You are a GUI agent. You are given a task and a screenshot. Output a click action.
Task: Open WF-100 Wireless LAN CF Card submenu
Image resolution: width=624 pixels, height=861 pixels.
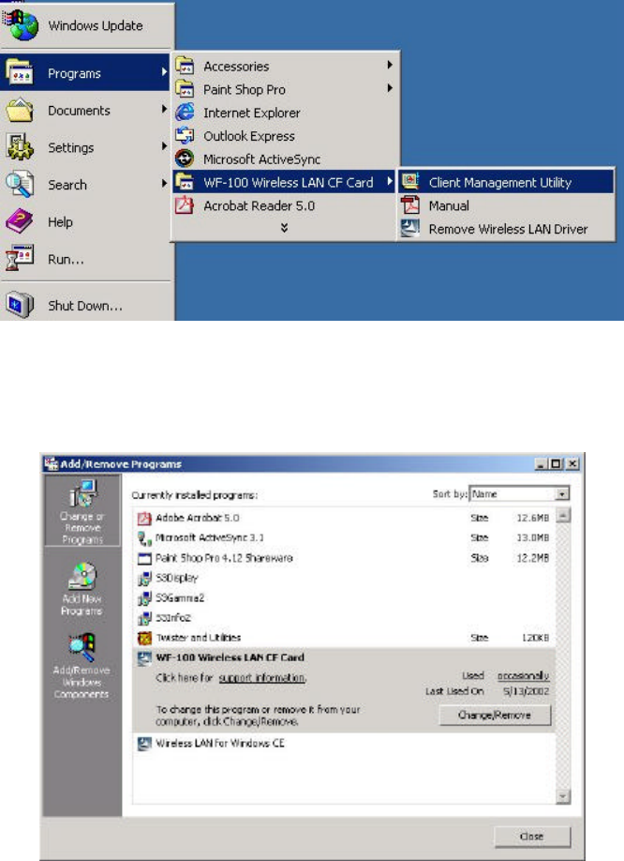pos(285,182)
